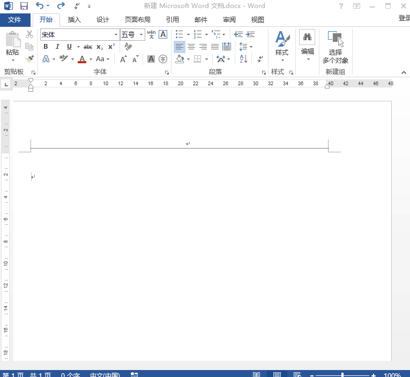This screenshot has width=410, height=377.
Task: Click the empty paragraph in document body
Action: (33, 176)
